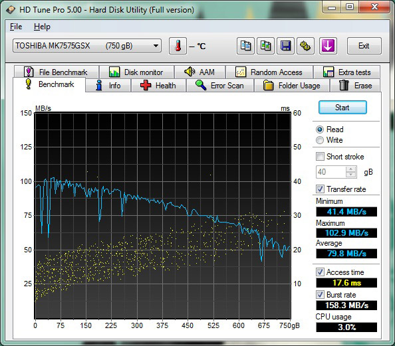Expand the TOSHIBA MK7575GSX drive dropdown
Viewport: 395px width, 346px height.
click(x=87, y=46)
